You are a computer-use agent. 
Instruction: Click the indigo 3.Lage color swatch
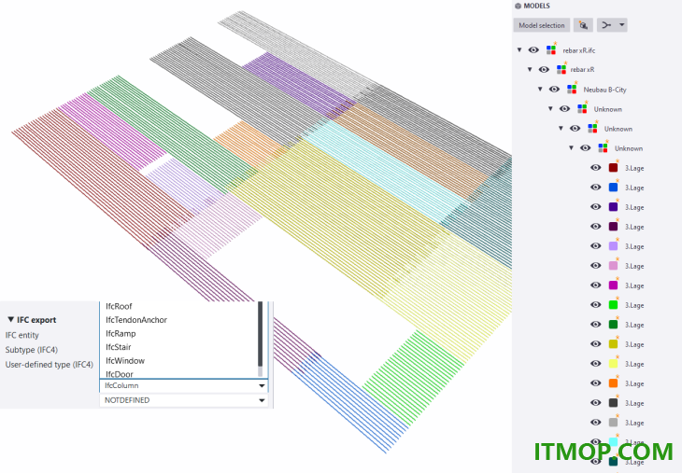tap(613, 207)
